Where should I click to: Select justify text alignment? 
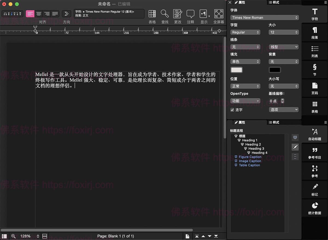[x=55, y=14]
